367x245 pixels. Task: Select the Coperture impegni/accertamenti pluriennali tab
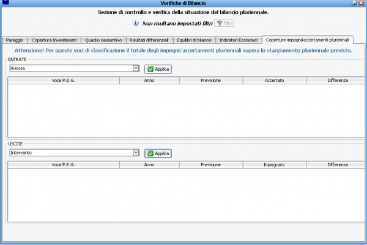point(313,40)
